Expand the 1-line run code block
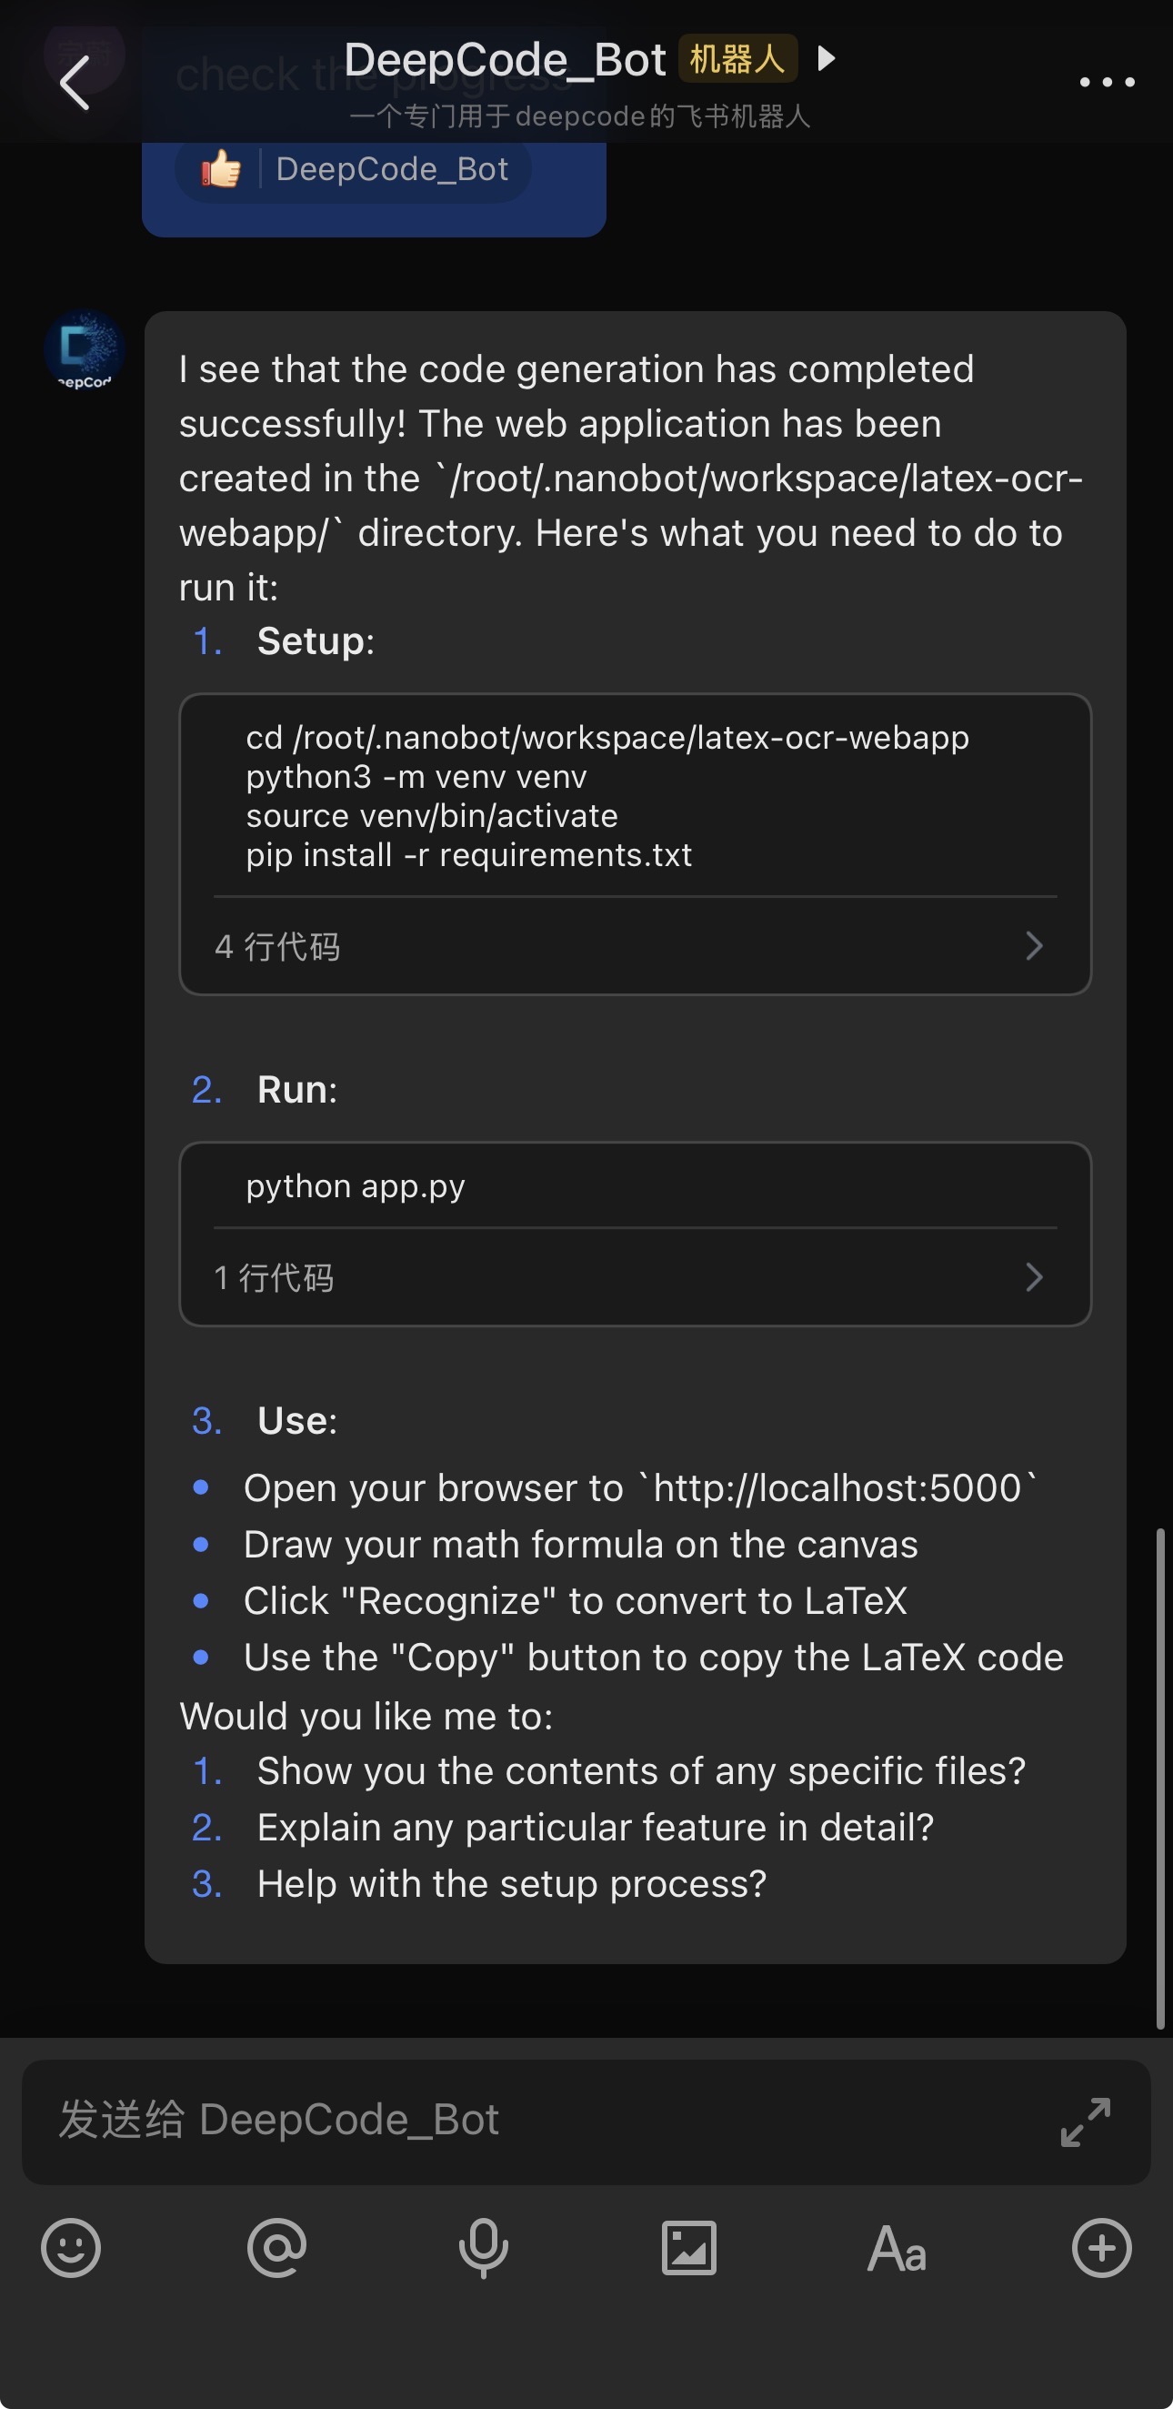Viewport: 1173px width, 2409px height. click(1034, 1277)
